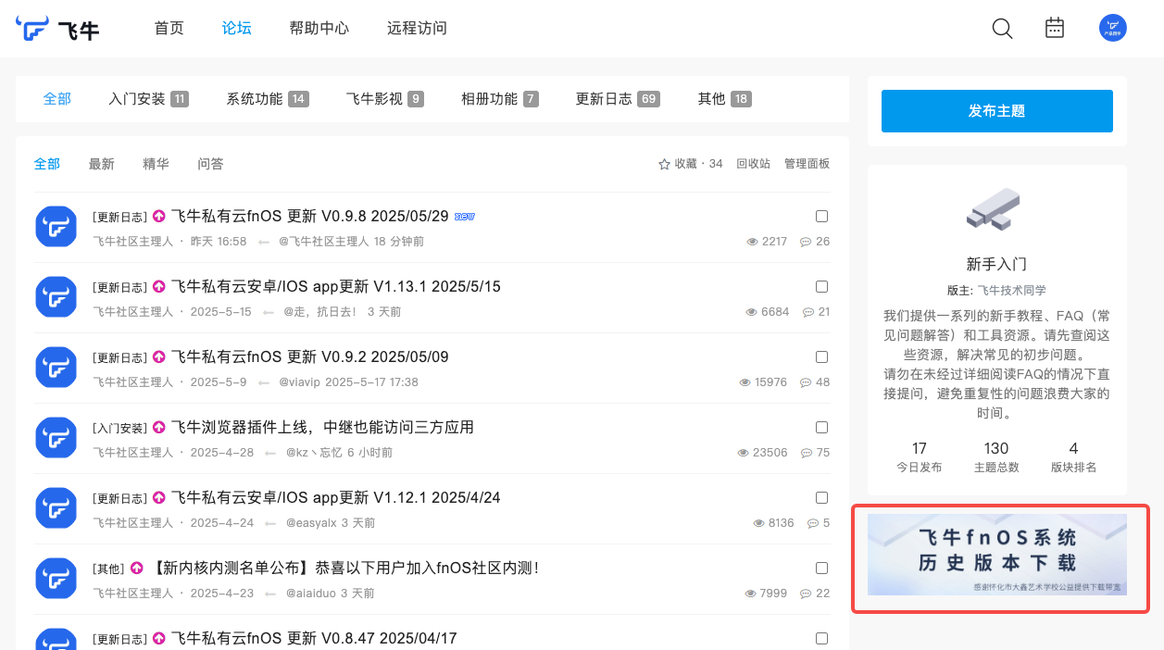This screenshot has height=650, width=1164.
Task: Tick checkbox for app V1.13.1 post
Action: (821, 286)
